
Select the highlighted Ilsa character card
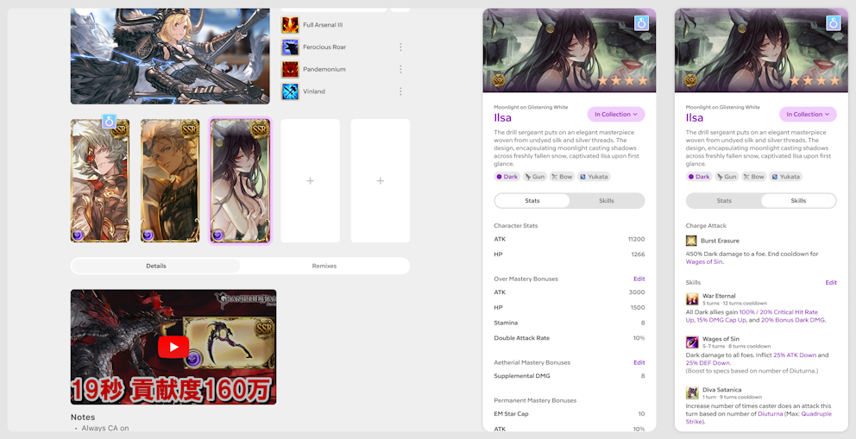point(240,181)
